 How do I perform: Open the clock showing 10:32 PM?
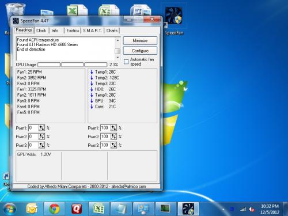coord(270,209)
